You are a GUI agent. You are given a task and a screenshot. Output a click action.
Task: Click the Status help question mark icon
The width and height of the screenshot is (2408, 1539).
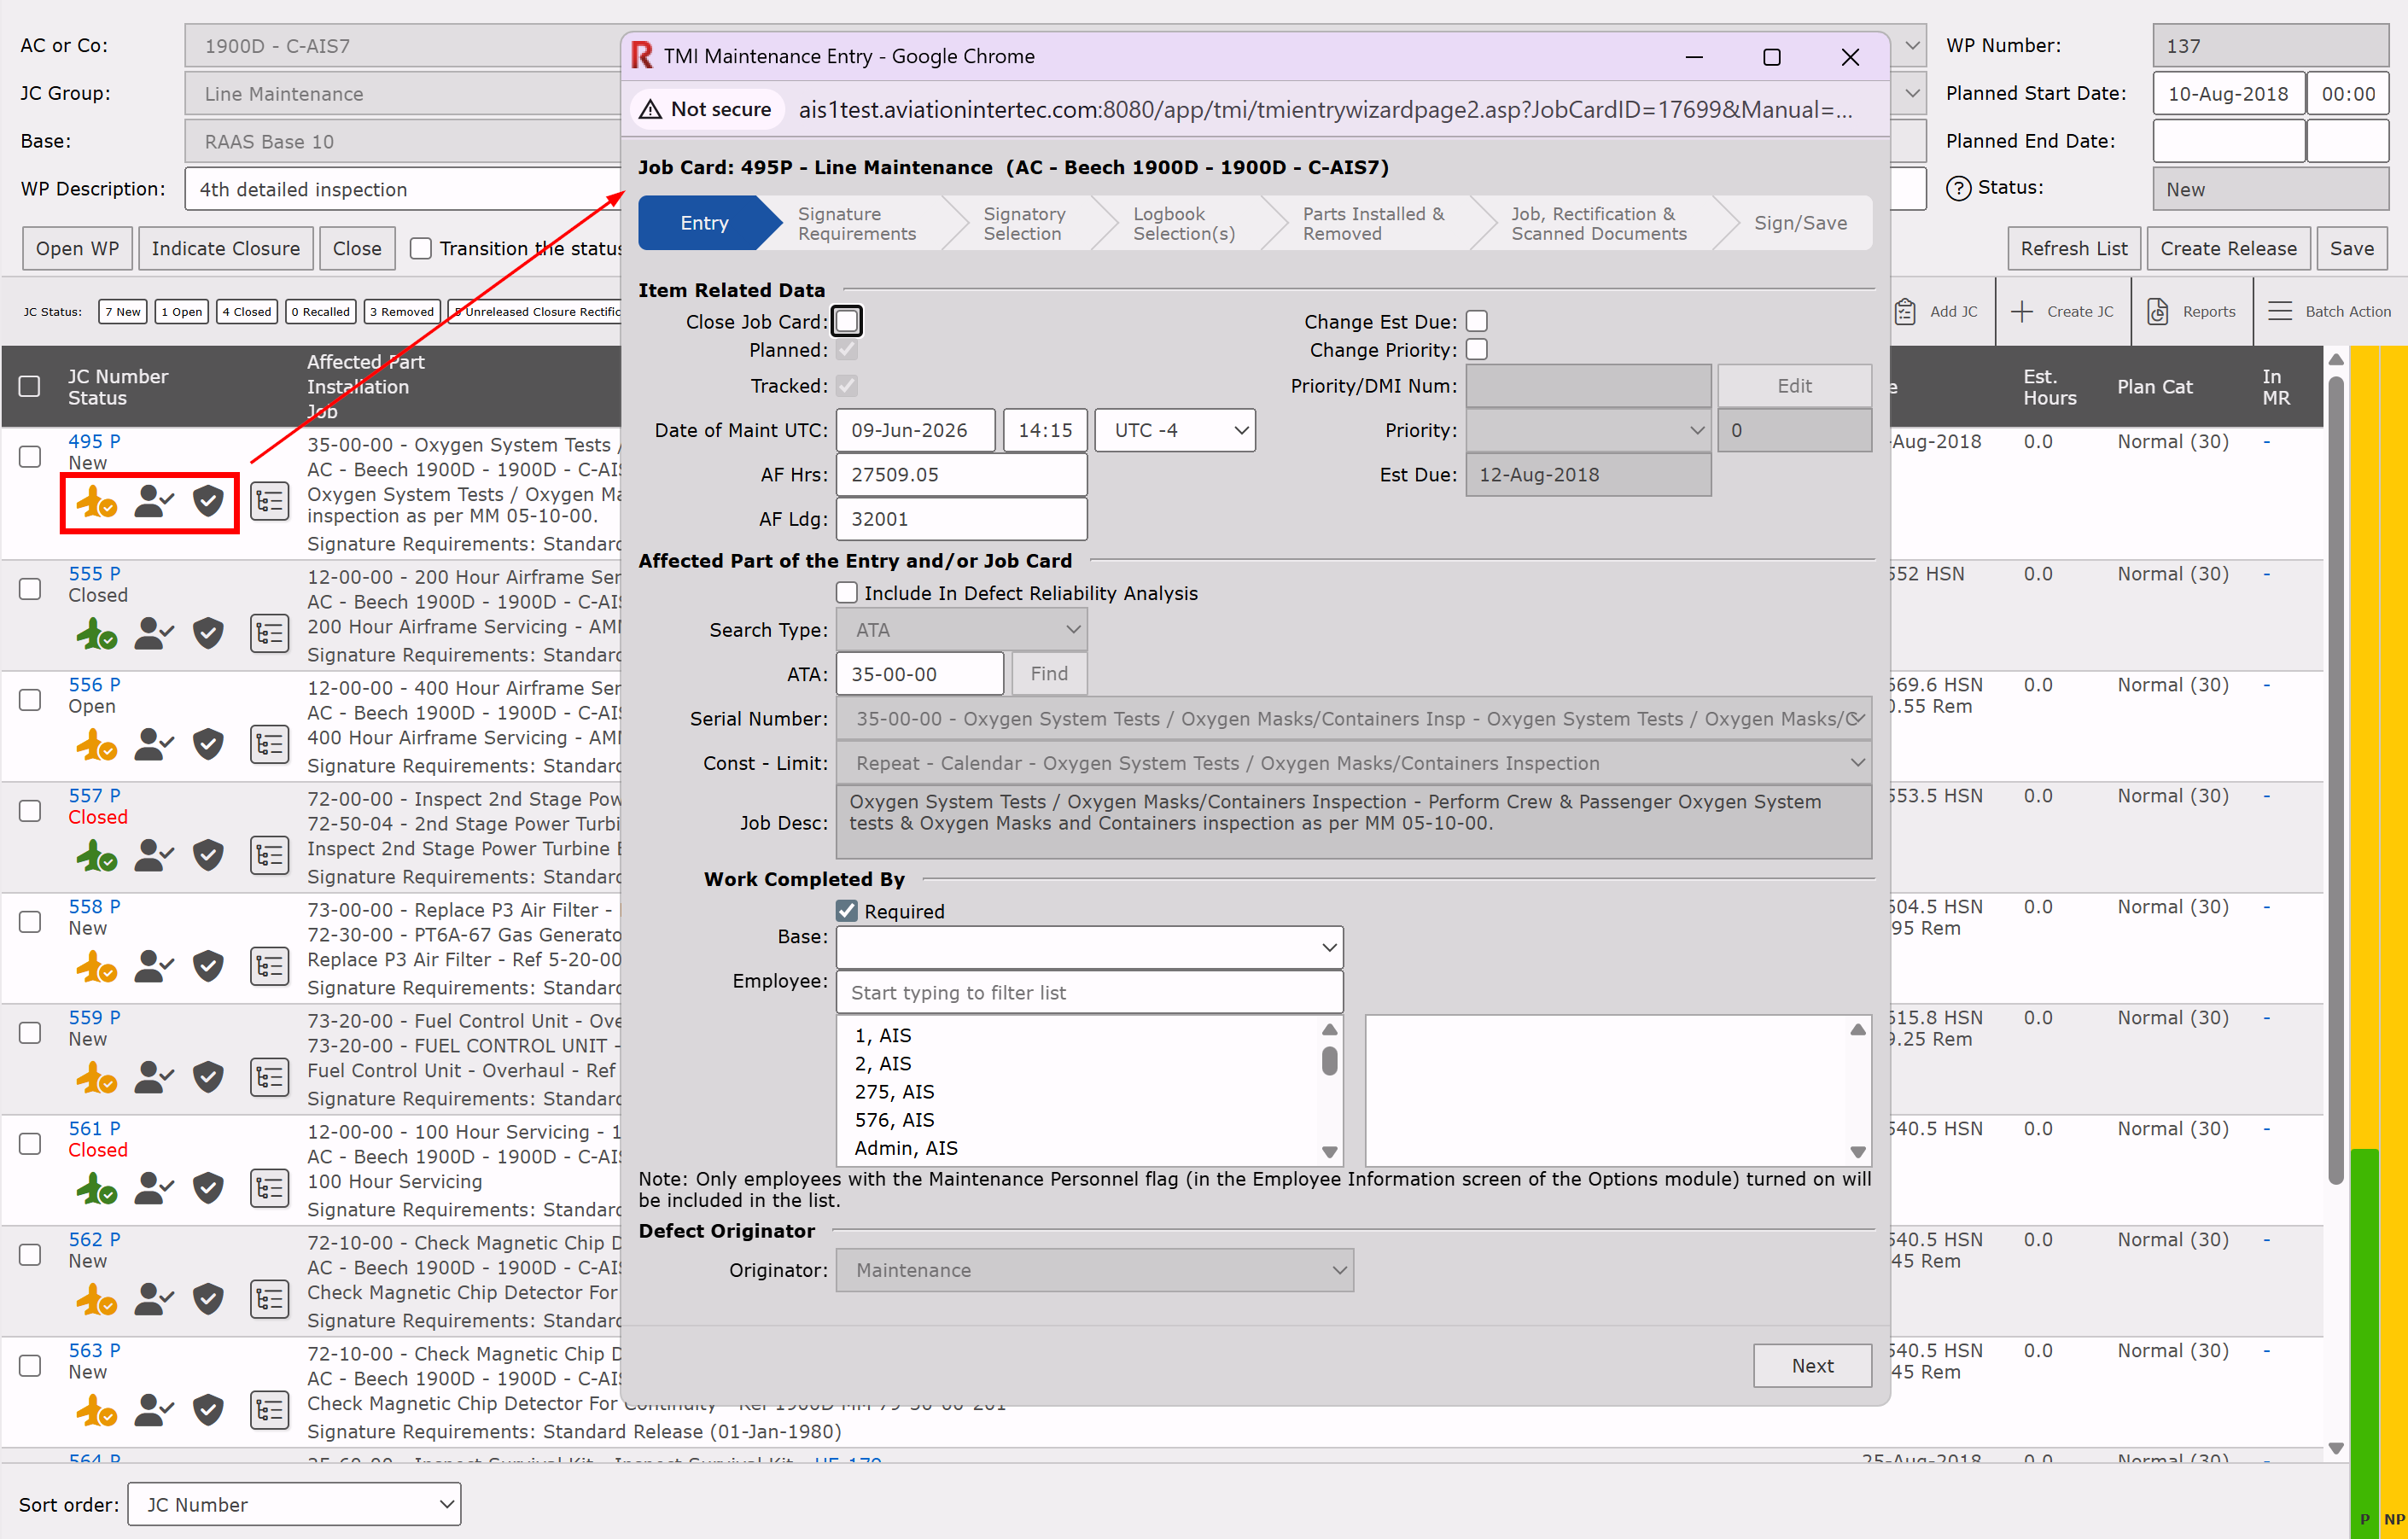pyautogui.click(x=1958, y=188)
